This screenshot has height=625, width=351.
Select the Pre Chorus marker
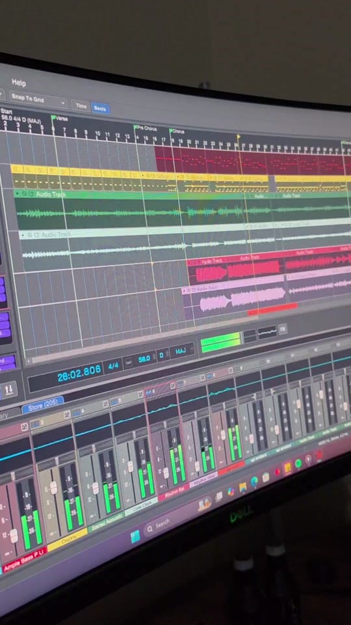pyautogui.click(x=146, y=128)
